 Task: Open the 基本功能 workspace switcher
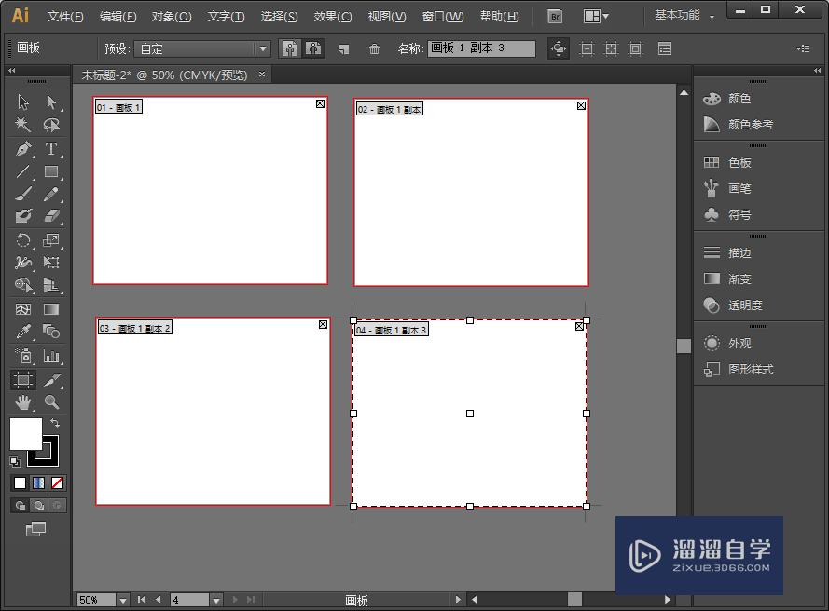click(684, 15)
